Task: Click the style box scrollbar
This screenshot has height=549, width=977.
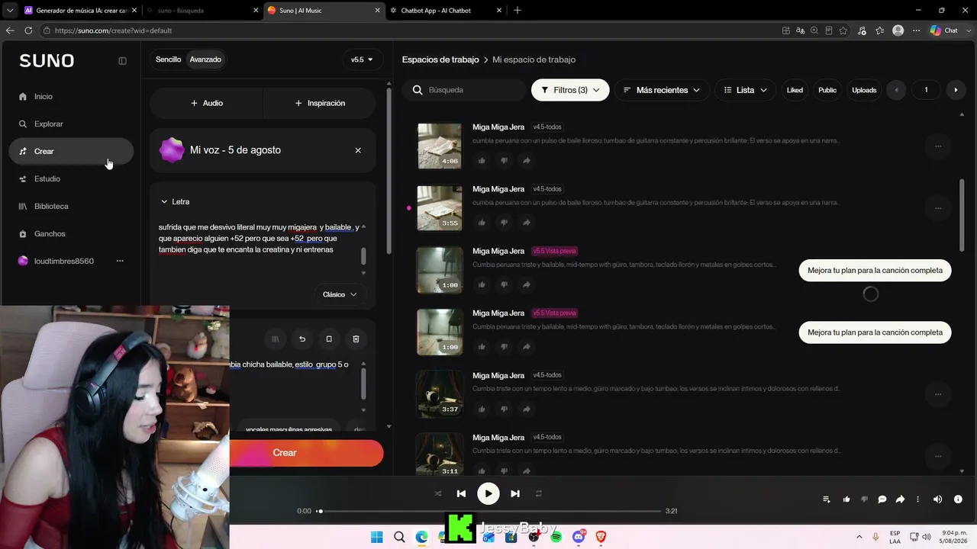Action: (363, 383)
